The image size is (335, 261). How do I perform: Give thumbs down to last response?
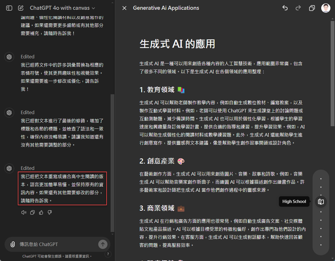point(50,213)
